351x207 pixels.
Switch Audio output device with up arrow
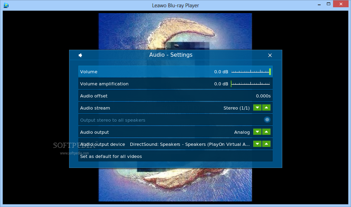point(266,144)
